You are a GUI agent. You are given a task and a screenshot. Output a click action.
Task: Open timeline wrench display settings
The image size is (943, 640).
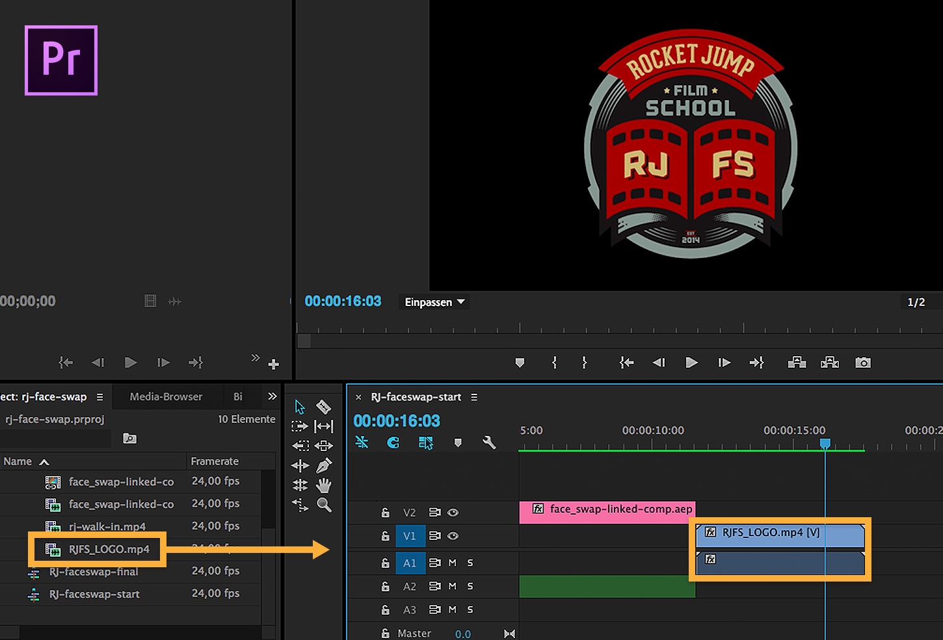pyautogui.click(x=489, y=442)
